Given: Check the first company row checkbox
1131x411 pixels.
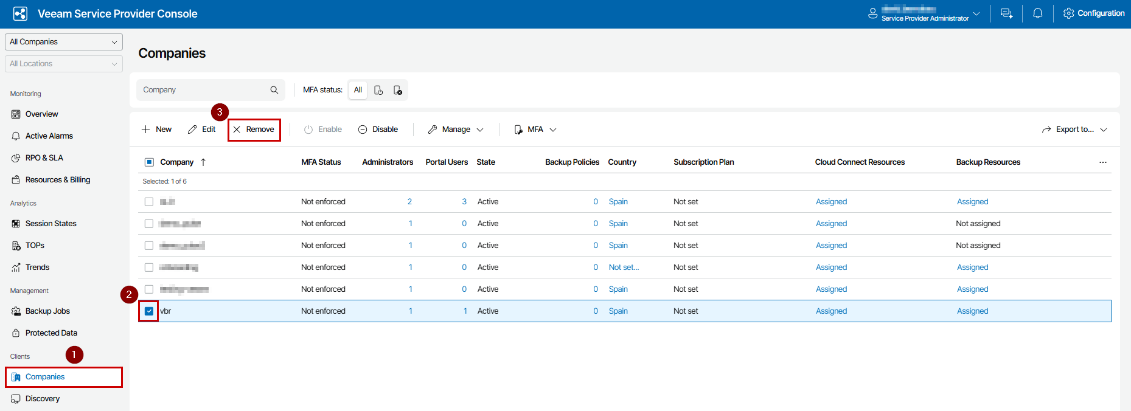Looking at the screenshot, I should 149,202.
